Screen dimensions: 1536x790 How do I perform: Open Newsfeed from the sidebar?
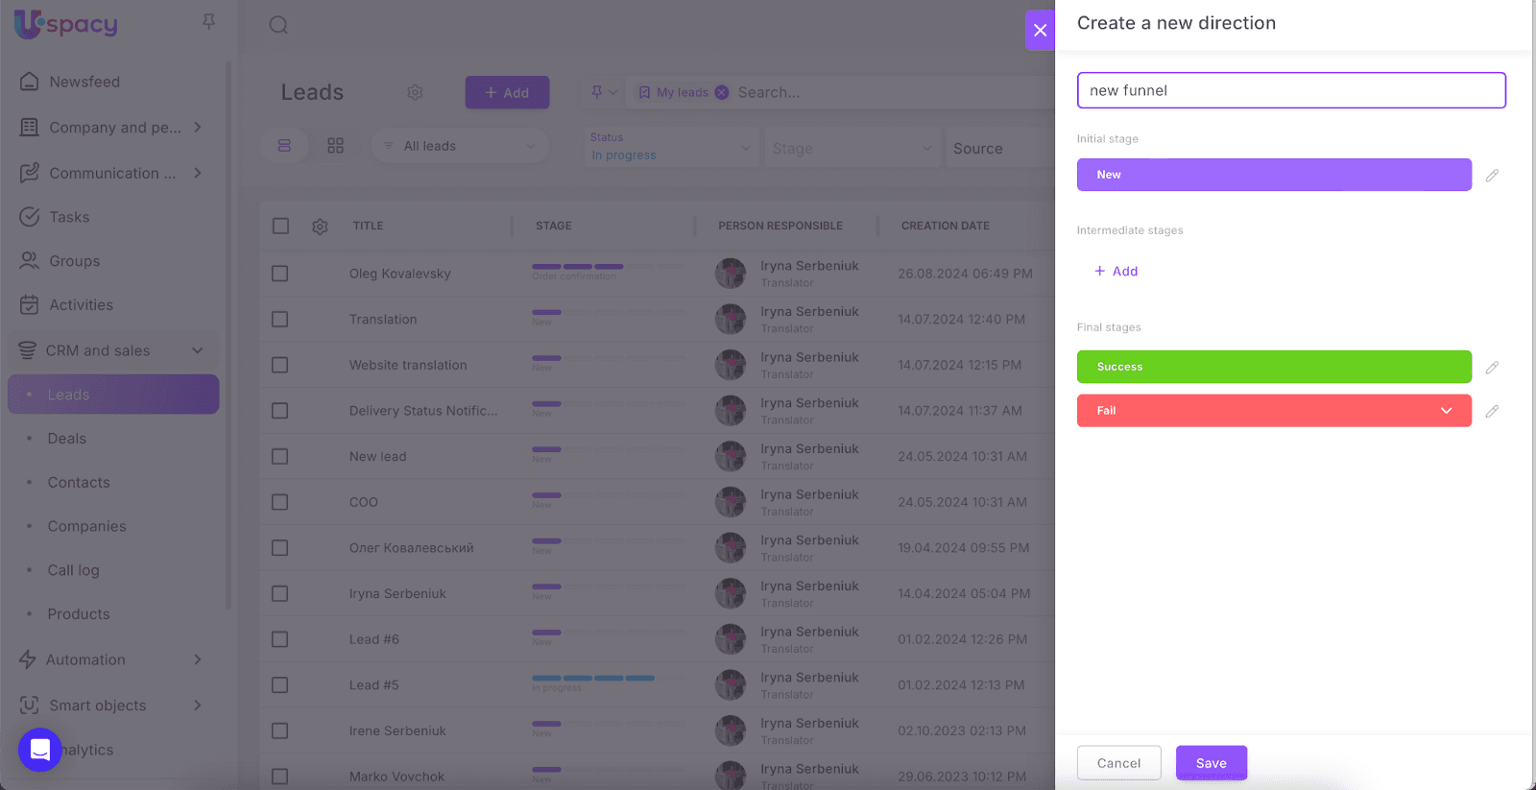pos(84,82)
